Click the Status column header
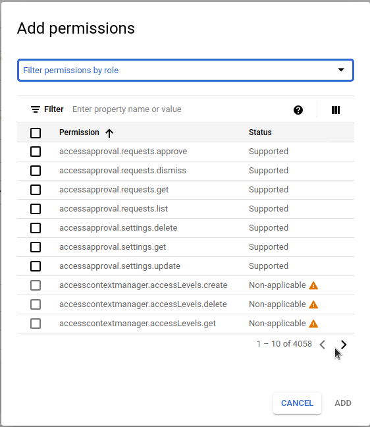This screenshot has height=427, width=370. pyautogui.click(x=260, y=132)
